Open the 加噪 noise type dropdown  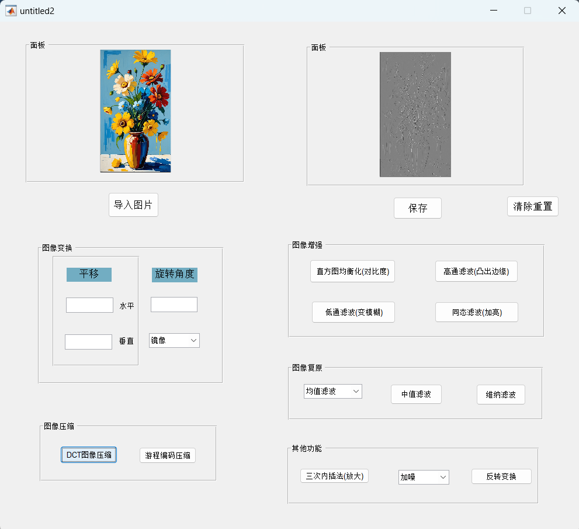[423, 476]
